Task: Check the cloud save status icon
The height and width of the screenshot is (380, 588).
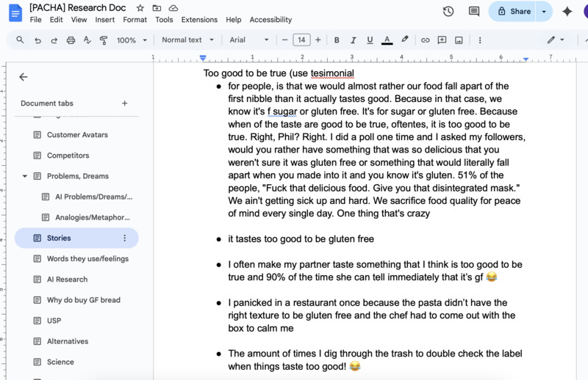Action: pos(173,8)
